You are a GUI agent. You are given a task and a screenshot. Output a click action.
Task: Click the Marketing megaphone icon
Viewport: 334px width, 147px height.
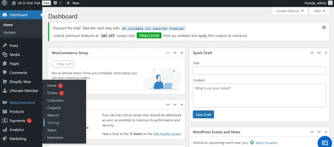5,139
